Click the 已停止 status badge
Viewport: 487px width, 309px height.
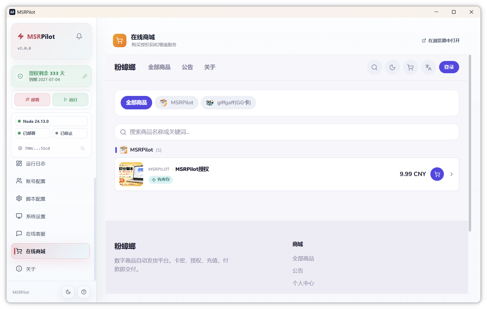(x=70, y=133)
